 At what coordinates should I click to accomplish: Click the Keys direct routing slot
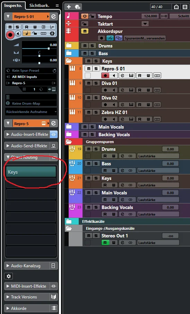pyautogui.click(x=31, y=172)
